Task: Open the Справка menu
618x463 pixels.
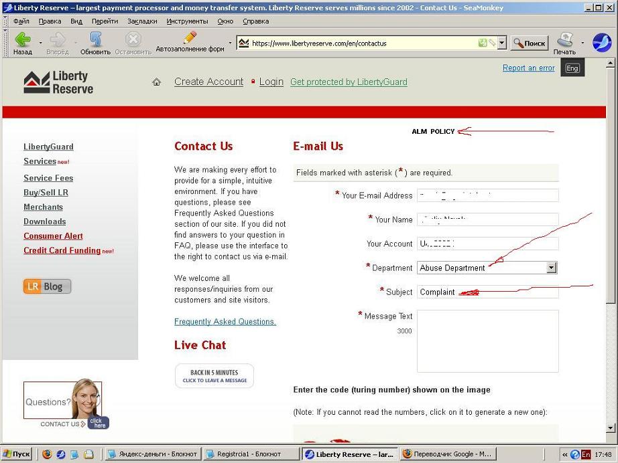Action: (x=256, y=21)
